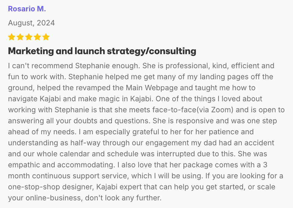Click the phrase 'face-to-face(via Zoom)'

point(193,110)
